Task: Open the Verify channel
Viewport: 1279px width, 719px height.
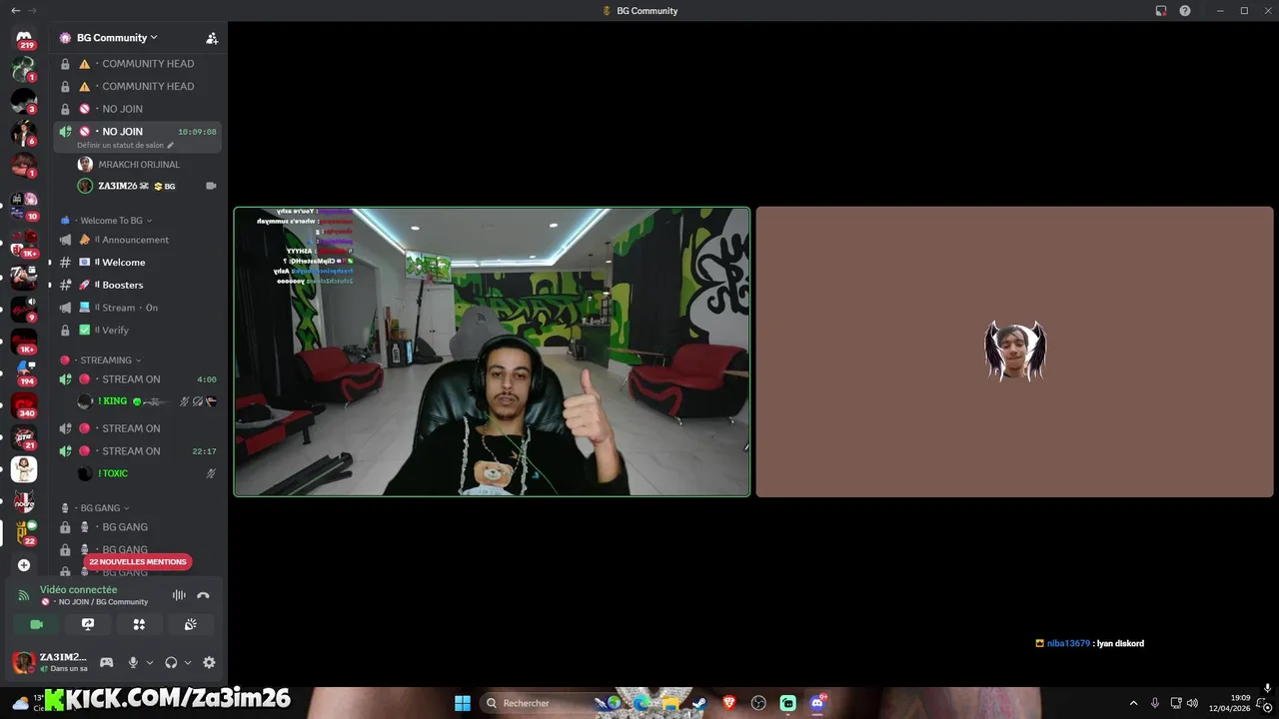Action: [138, 330]
